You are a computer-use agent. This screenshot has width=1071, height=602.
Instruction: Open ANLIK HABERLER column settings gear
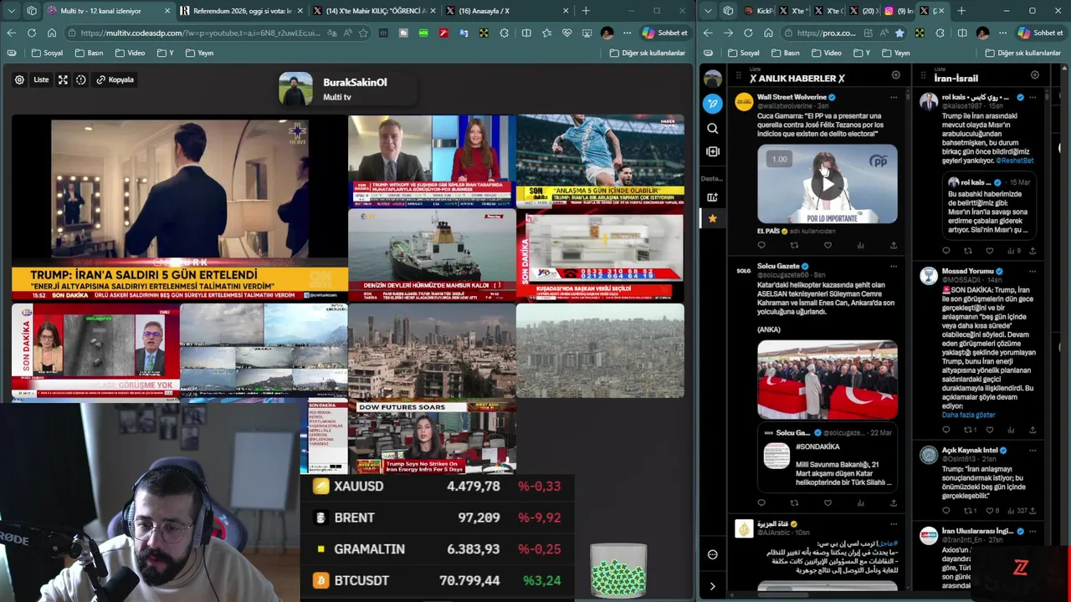(895, 75)
